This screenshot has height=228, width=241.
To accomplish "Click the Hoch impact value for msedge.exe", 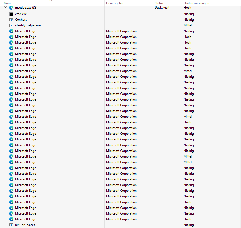I will point(187,8).
